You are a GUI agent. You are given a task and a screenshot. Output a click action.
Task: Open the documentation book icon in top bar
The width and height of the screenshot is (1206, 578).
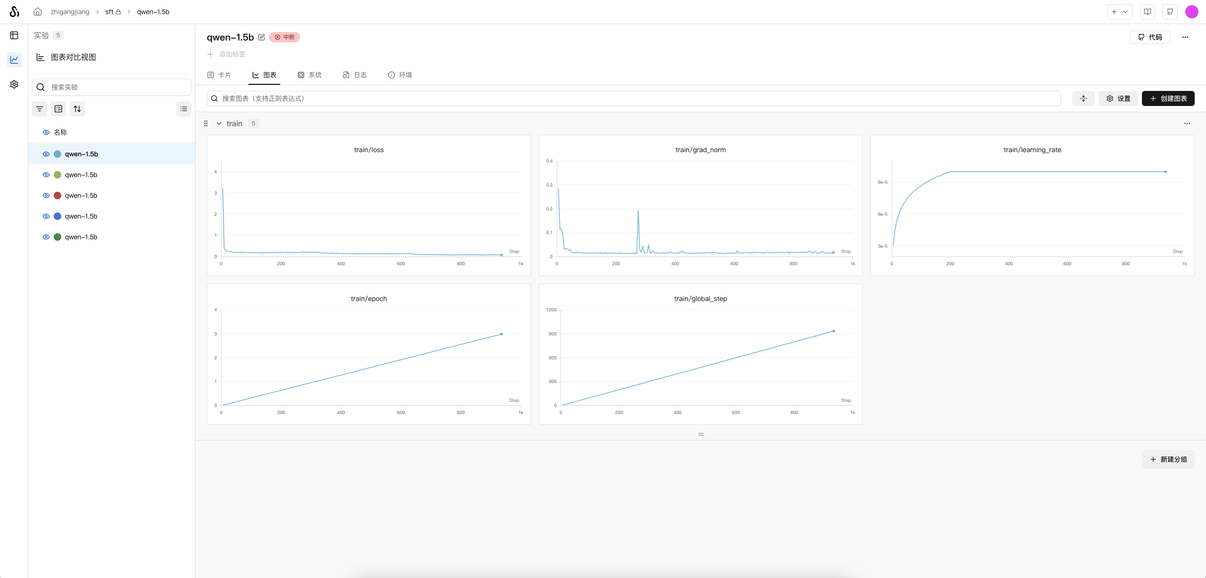(x=1148, y=12)
